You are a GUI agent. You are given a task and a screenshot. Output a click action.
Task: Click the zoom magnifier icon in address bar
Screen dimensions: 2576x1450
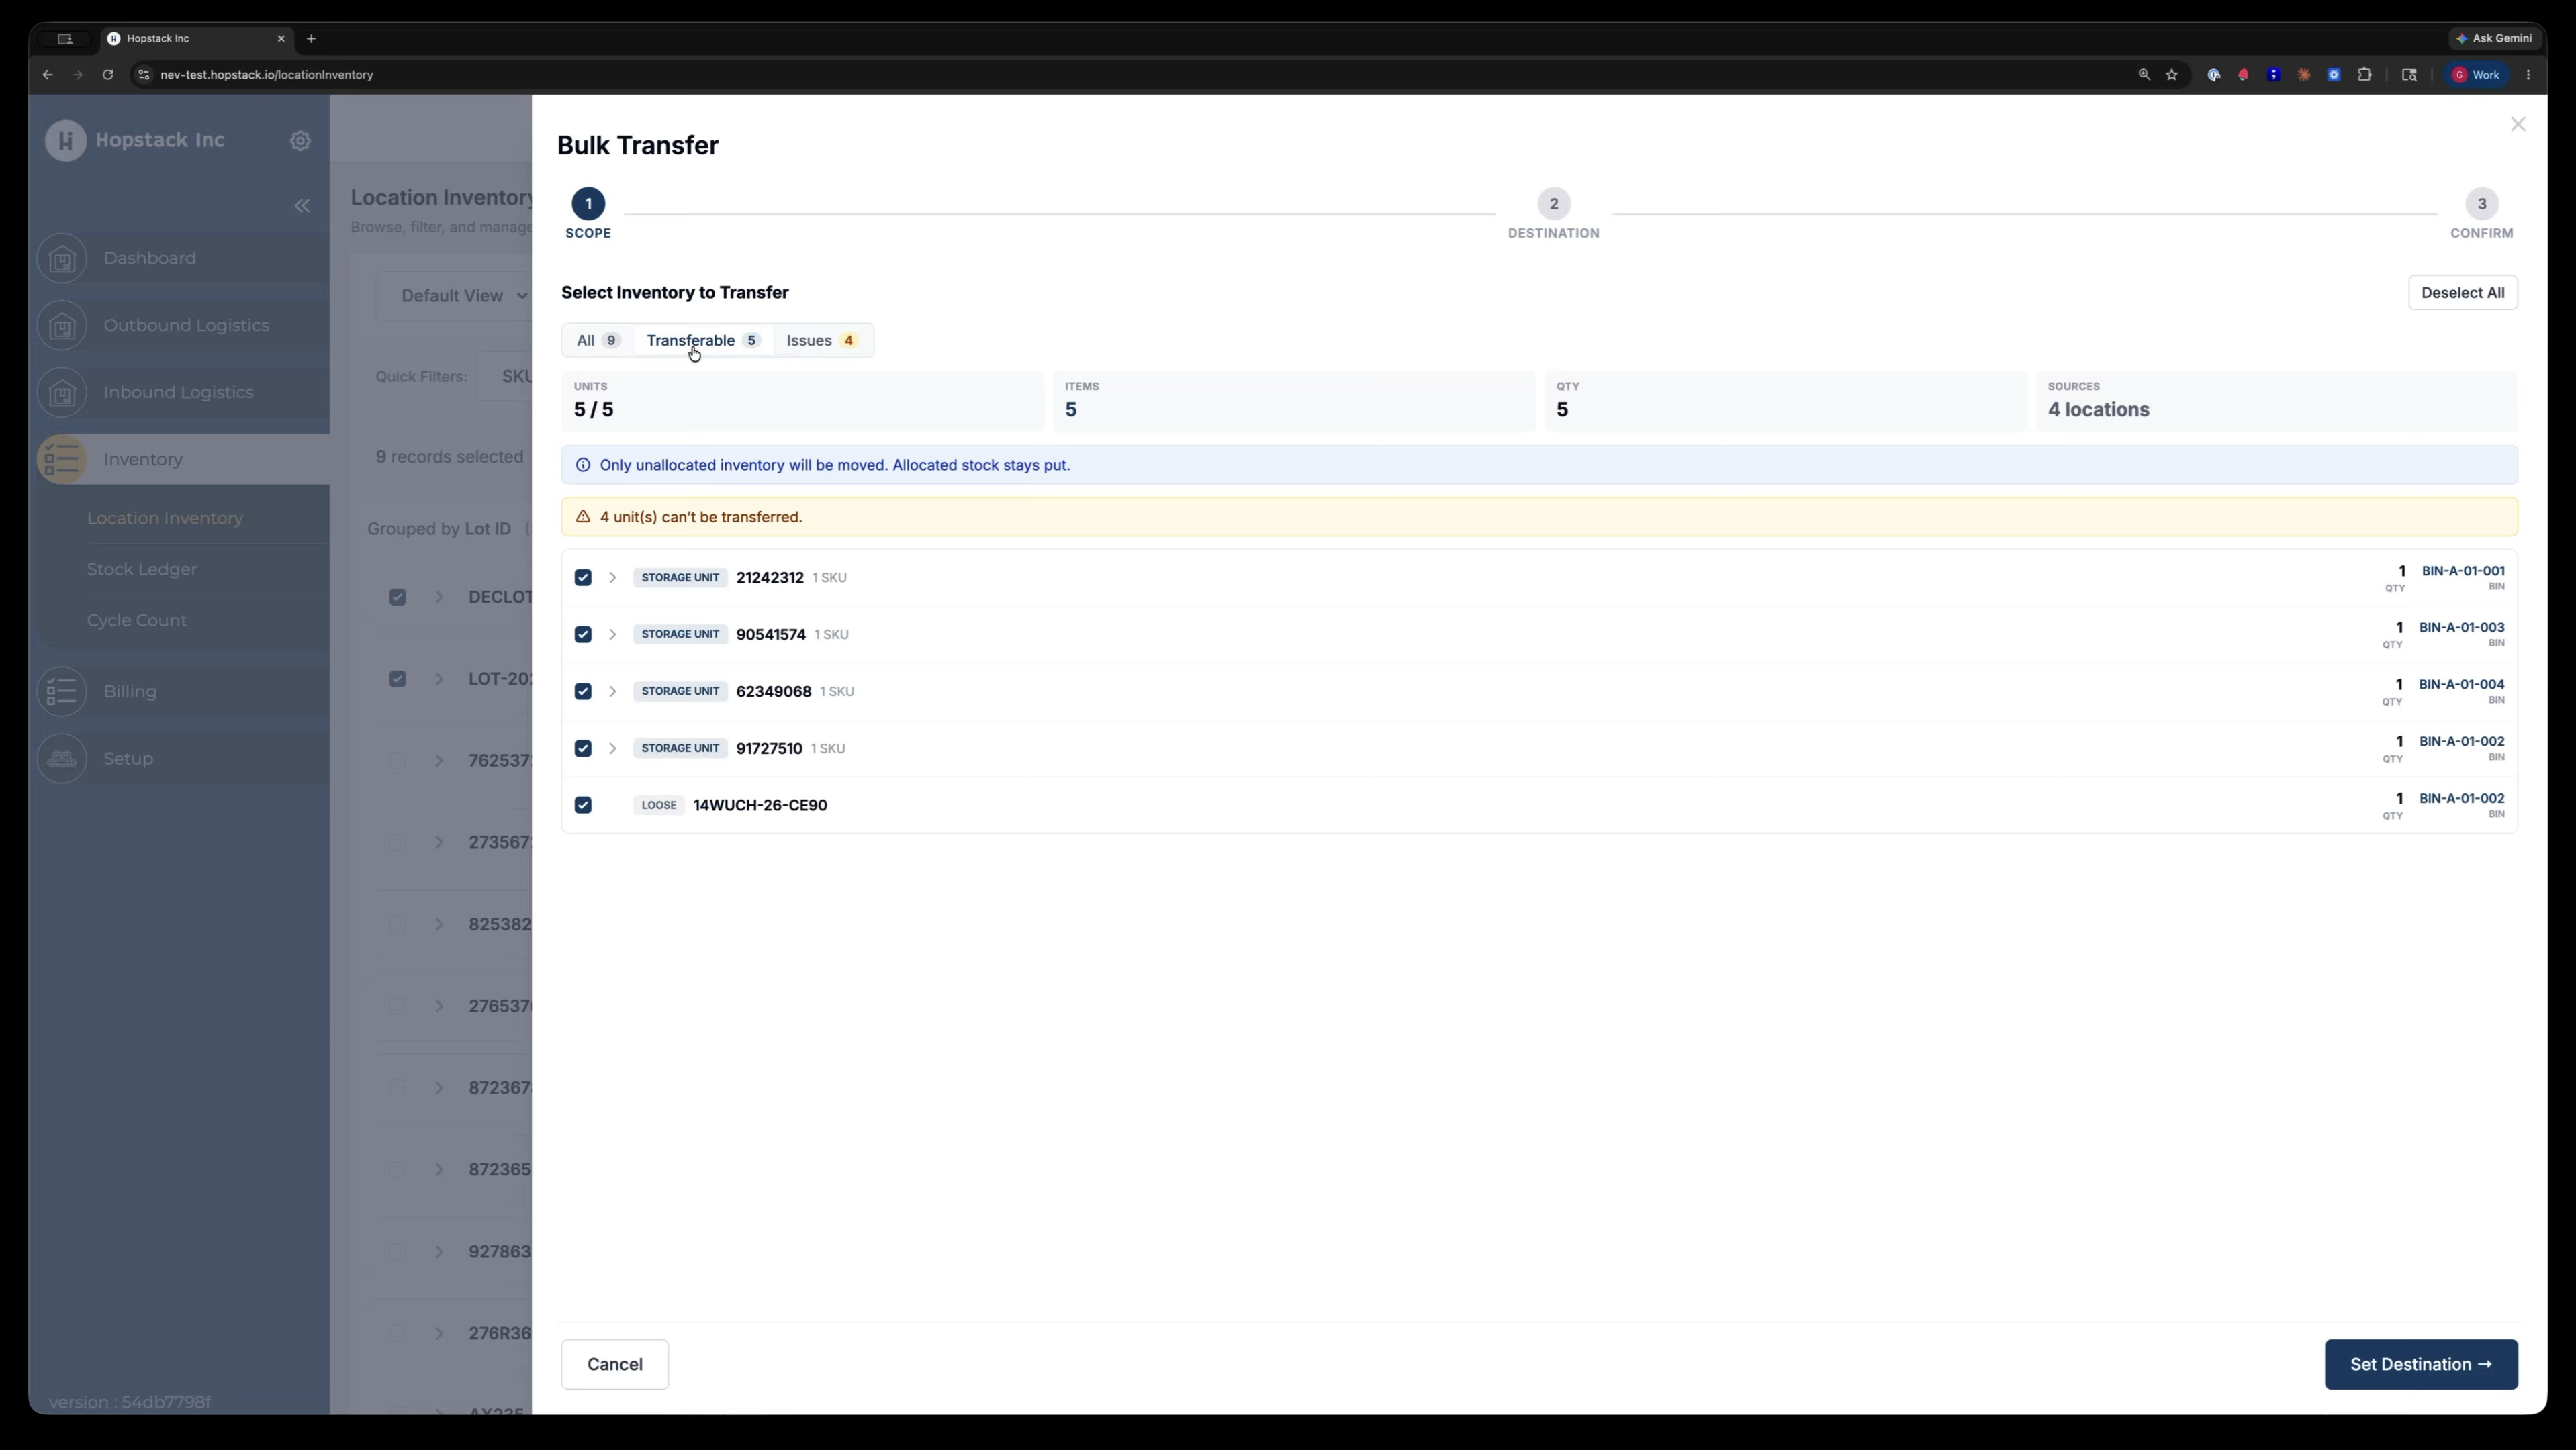click(2144, 75)
